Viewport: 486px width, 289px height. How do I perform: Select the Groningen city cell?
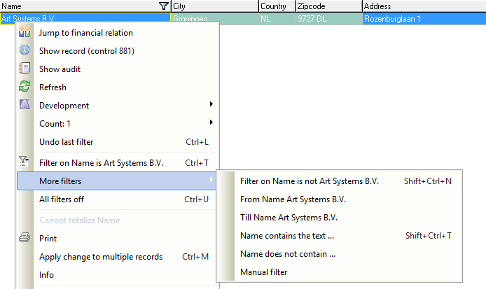point(215,18)
